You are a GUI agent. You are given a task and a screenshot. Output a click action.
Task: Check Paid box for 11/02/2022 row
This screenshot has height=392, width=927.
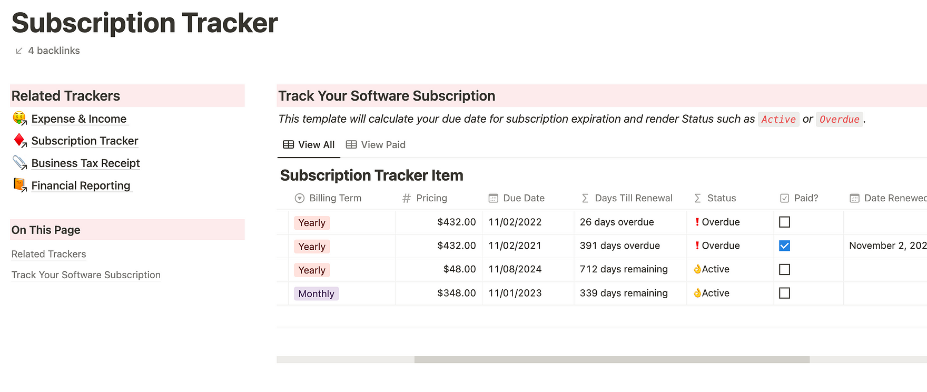pyautogui.click(x=784, y=222)
